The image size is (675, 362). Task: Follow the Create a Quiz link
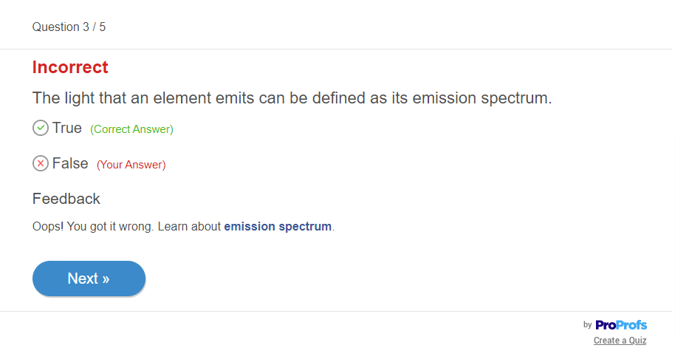click(620, 341)
